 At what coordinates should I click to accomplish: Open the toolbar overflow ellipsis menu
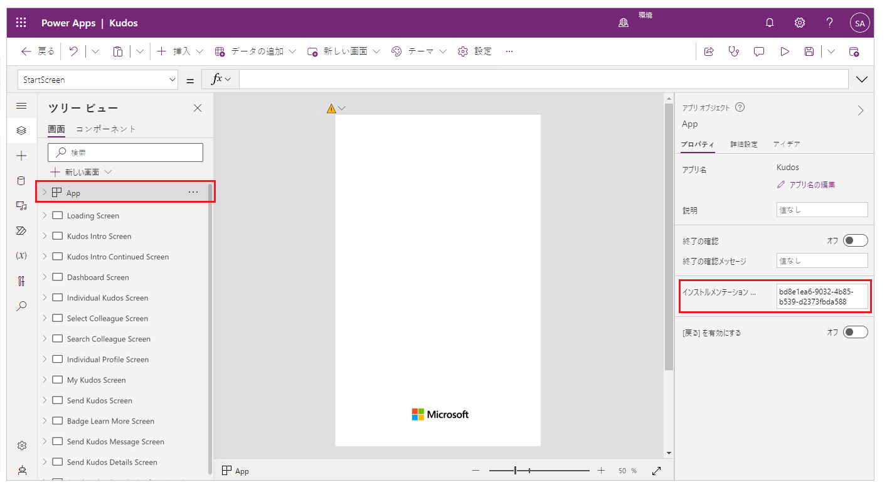coord(509,51)
